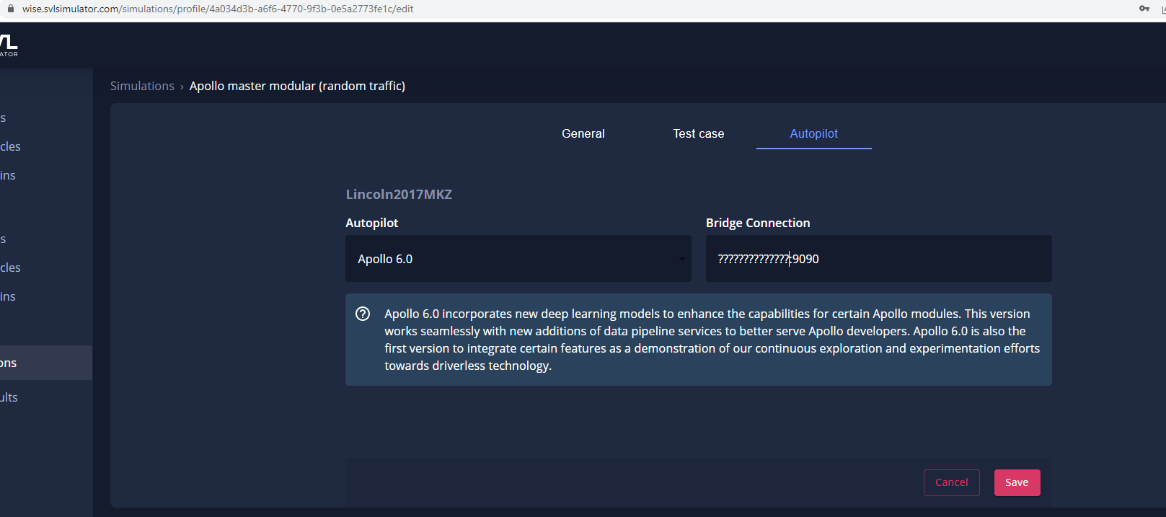This screenshot has height=517, width=1166.
Task: Select the highlighted sidebar item ending in 'ons'
Action: [x=46, y=363]
